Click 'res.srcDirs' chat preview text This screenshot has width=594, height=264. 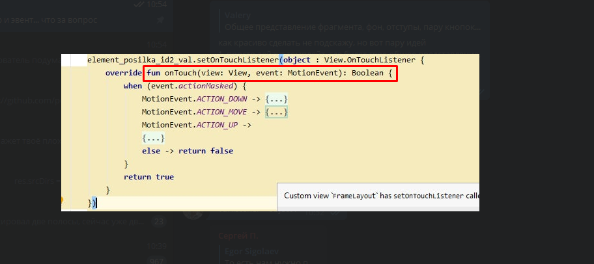coord(37,181)
